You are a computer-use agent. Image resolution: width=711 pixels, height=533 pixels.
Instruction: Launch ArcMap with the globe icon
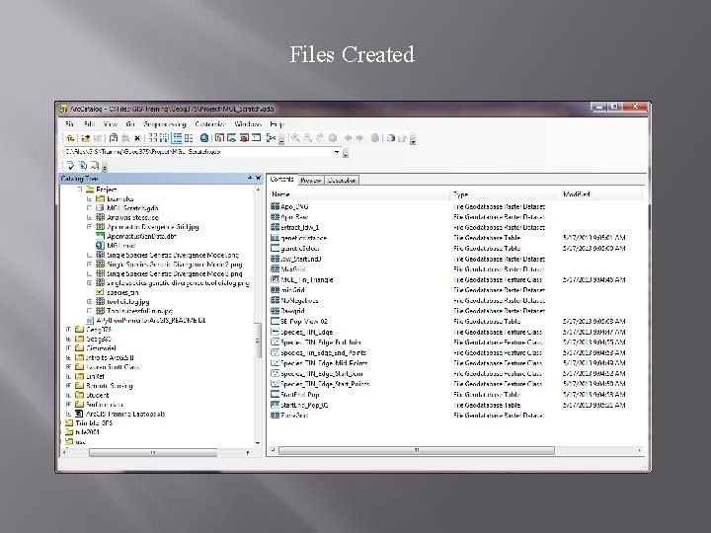(204, 138)
